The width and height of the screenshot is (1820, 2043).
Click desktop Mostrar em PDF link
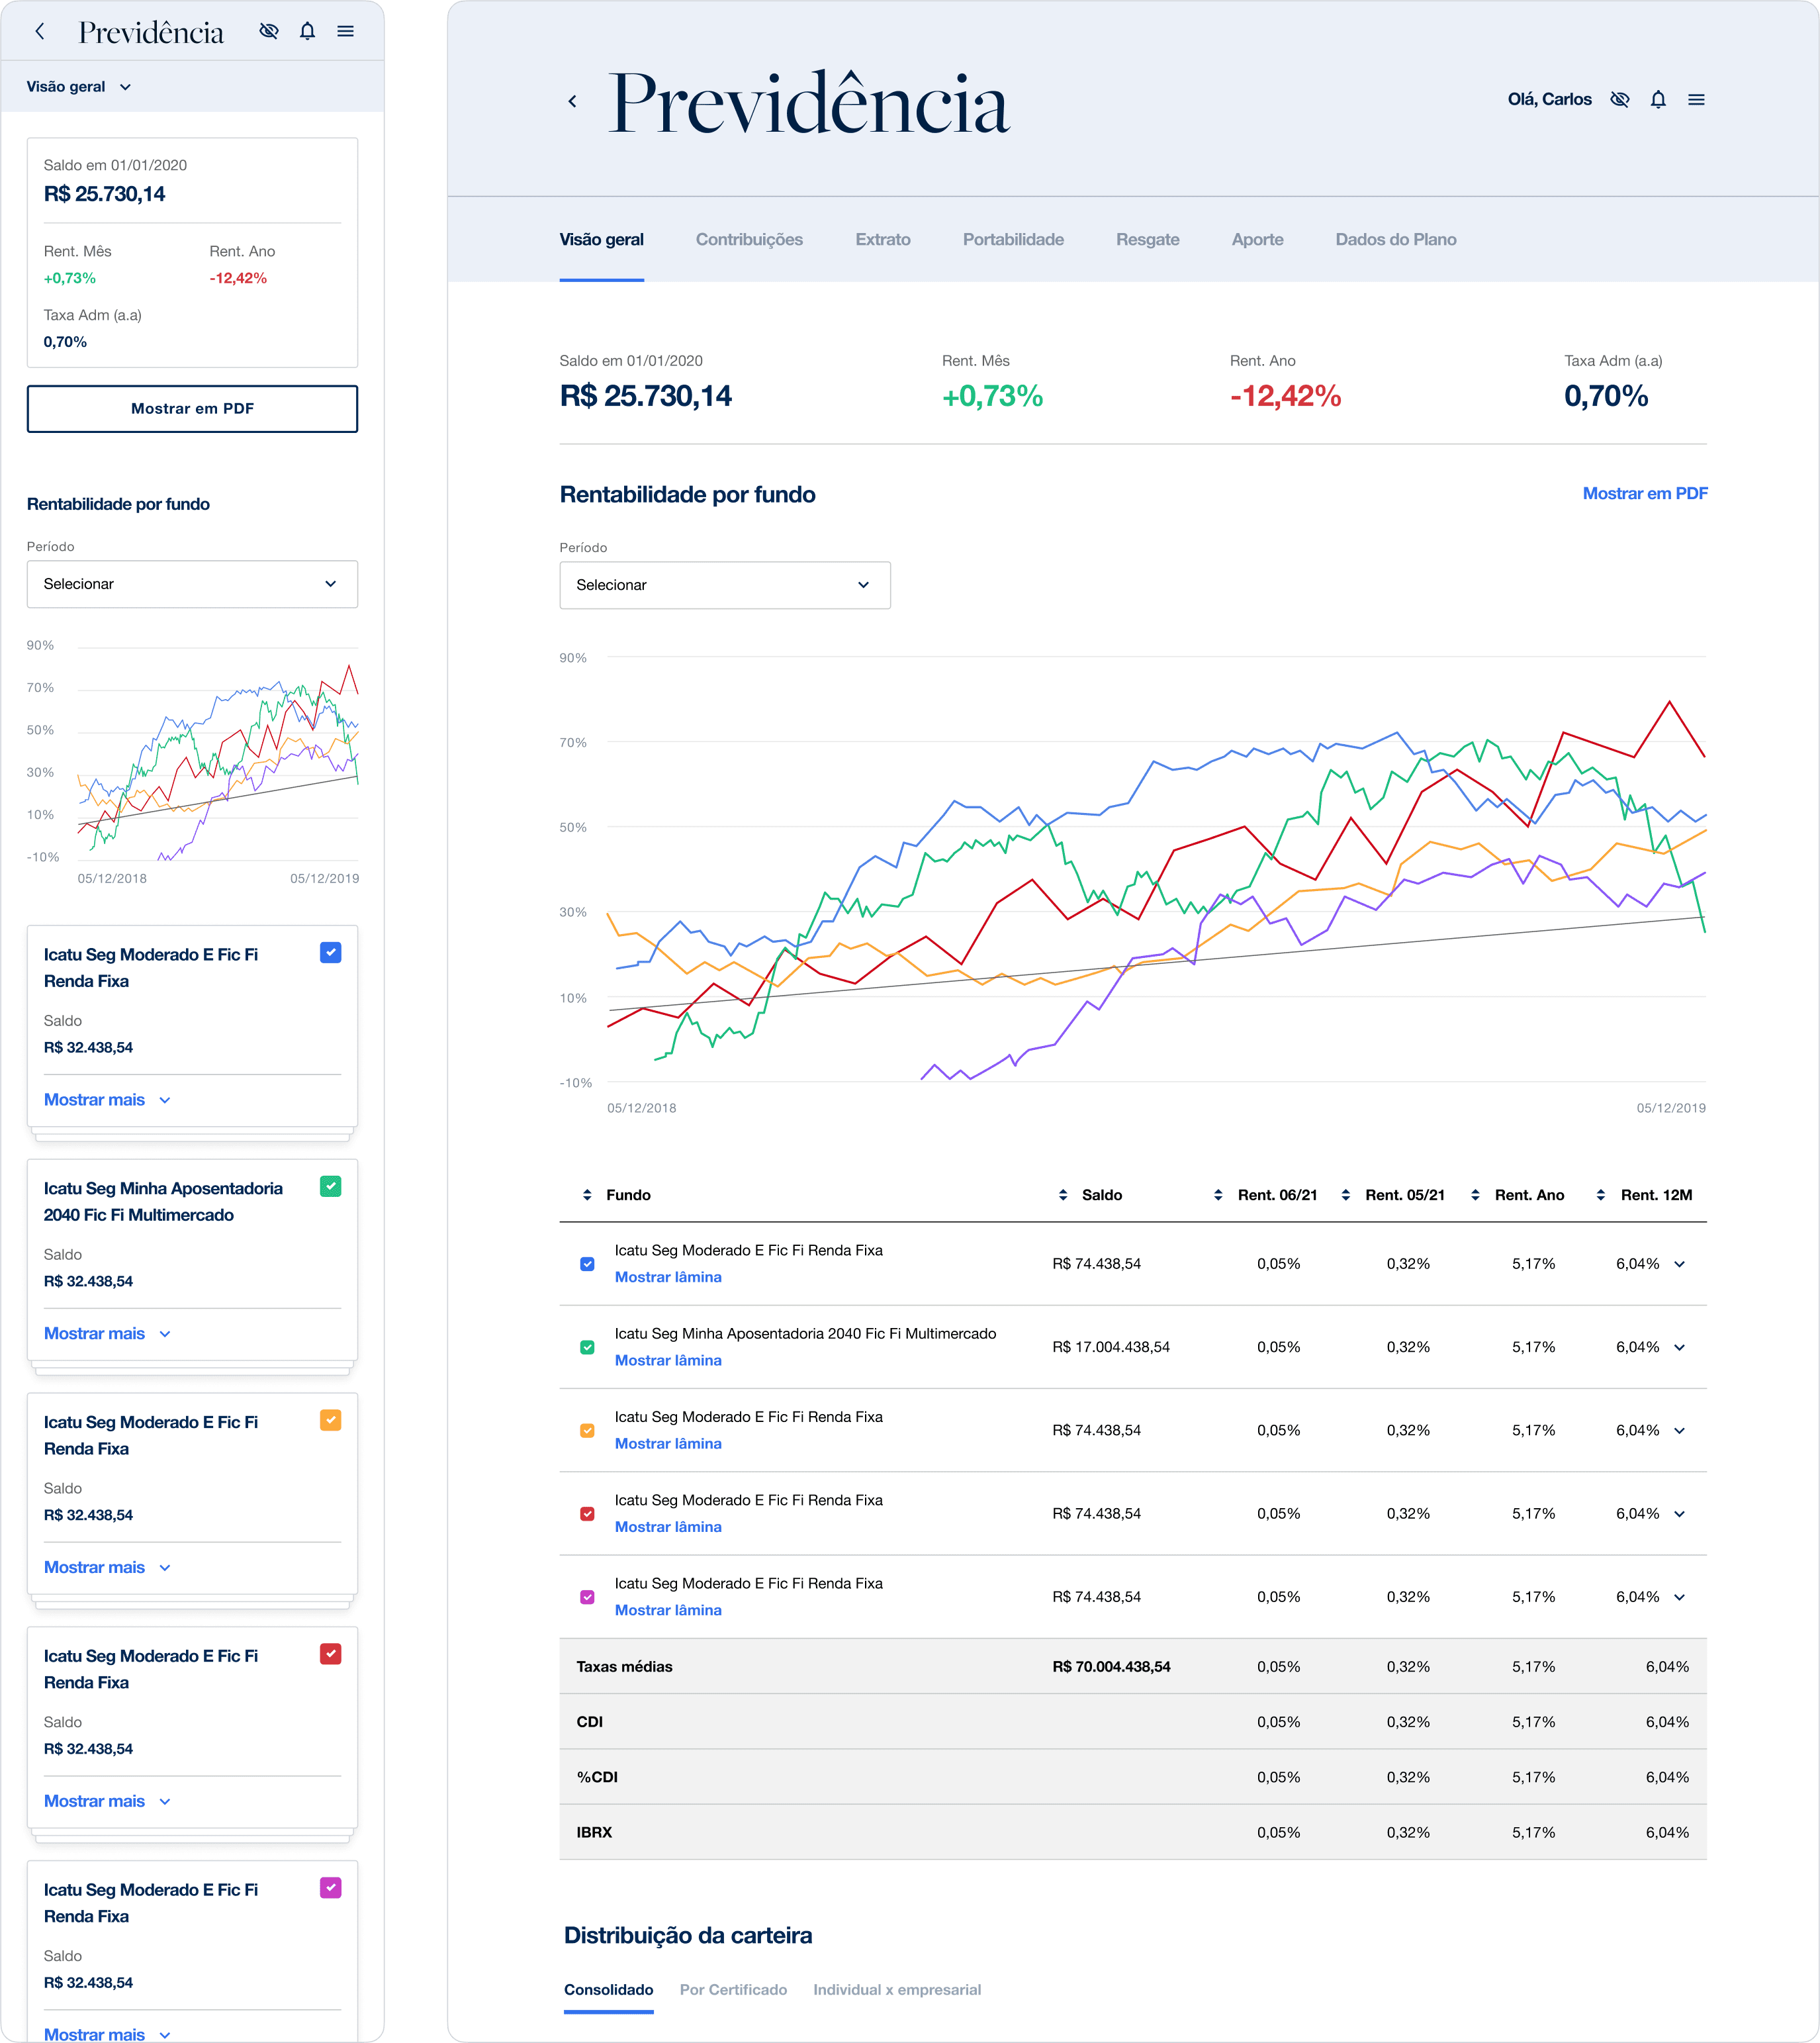coord(1645,493)
